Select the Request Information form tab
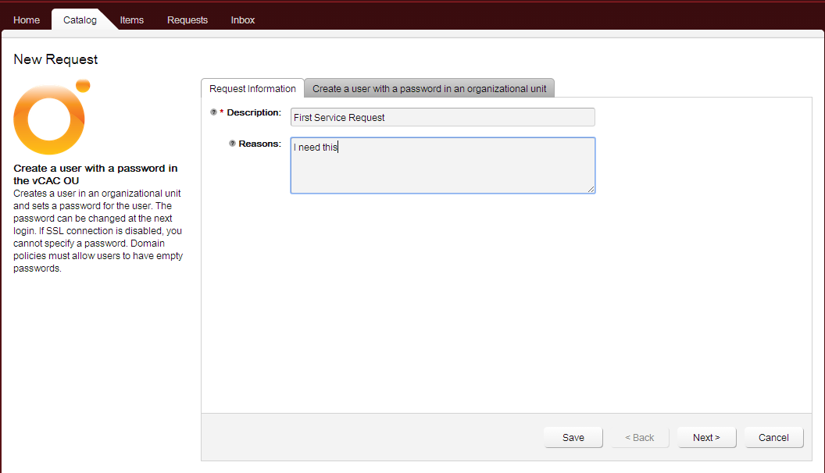825x473 pixels. tap(252, 88)
